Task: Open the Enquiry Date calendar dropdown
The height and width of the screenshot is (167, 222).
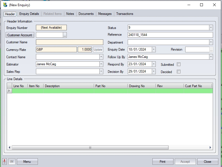Action: 154,49
